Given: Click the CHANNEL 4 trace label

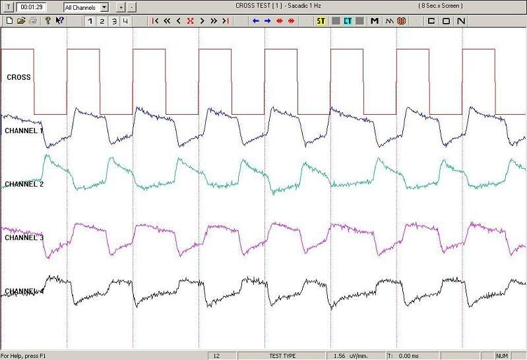Looking at the screenshot, I should coord(24,291).
